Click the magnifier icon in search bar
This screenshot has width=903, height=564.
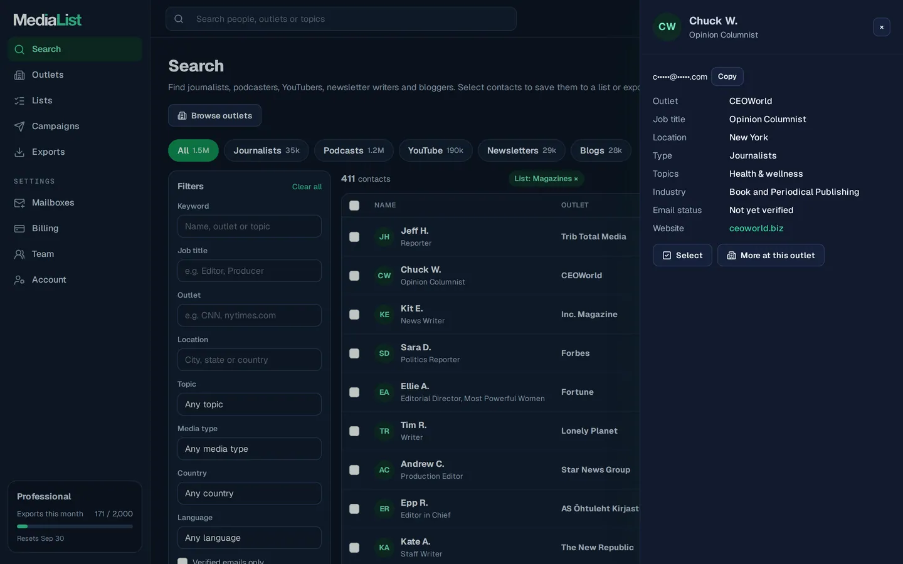[x=179, y=19]
